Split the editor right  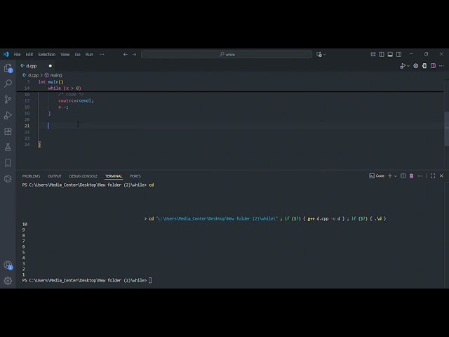point(433,66)
